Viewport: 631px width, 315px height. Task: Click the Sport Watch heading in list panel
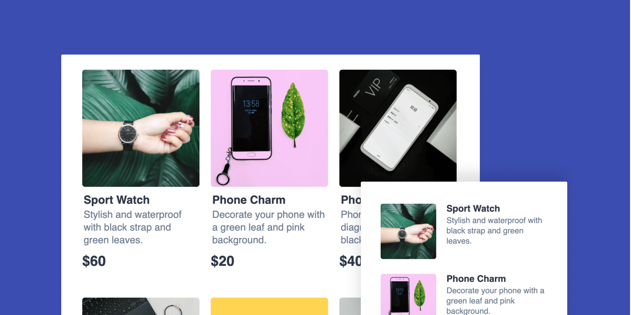coord(473,208)
